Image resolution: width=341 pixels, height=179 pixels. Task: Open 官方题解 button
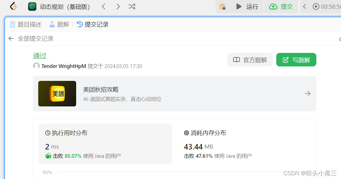point(250,60)
